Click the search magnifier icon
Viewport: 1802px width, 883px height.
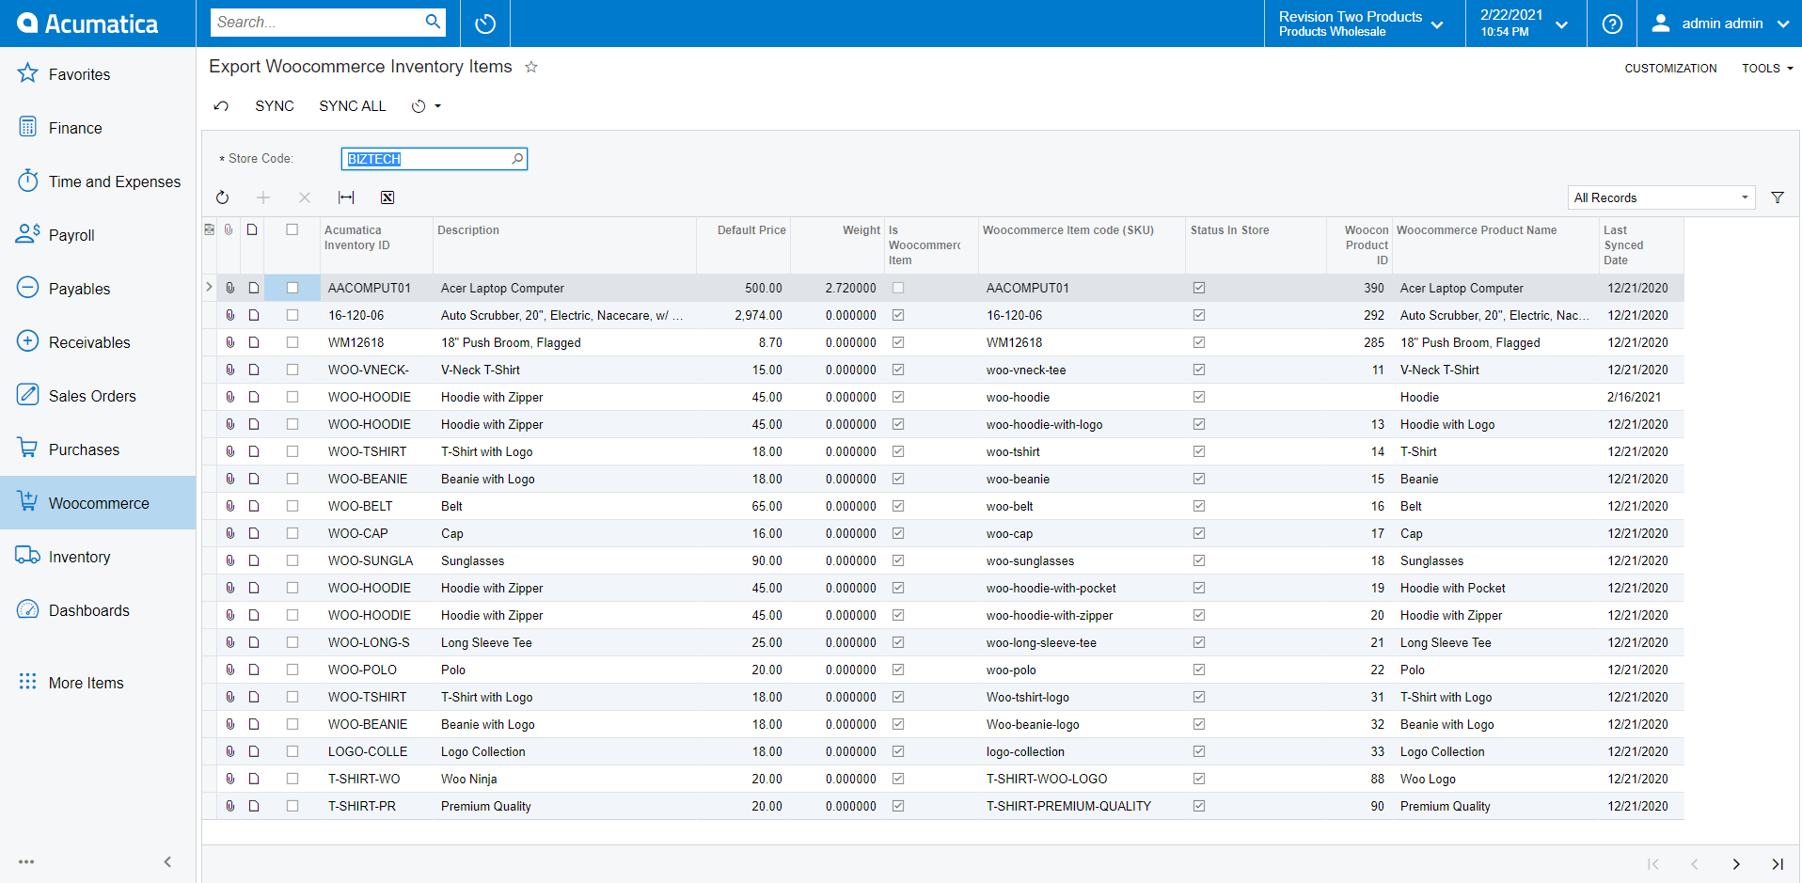tap(433, 22)
